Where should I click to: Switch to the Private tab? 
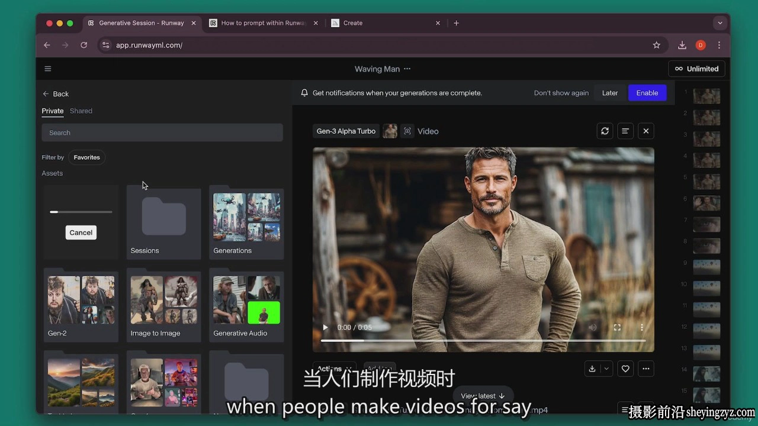pyautogui.click(x=53, y=111)
